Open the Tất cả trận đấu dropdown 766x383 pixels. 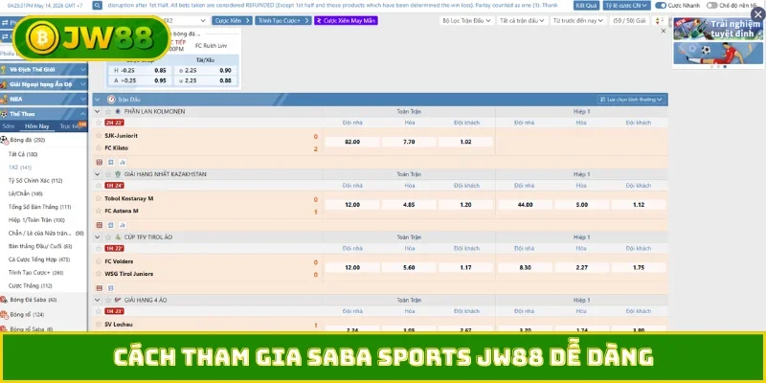pyautogui.click(x=522, y=20)
